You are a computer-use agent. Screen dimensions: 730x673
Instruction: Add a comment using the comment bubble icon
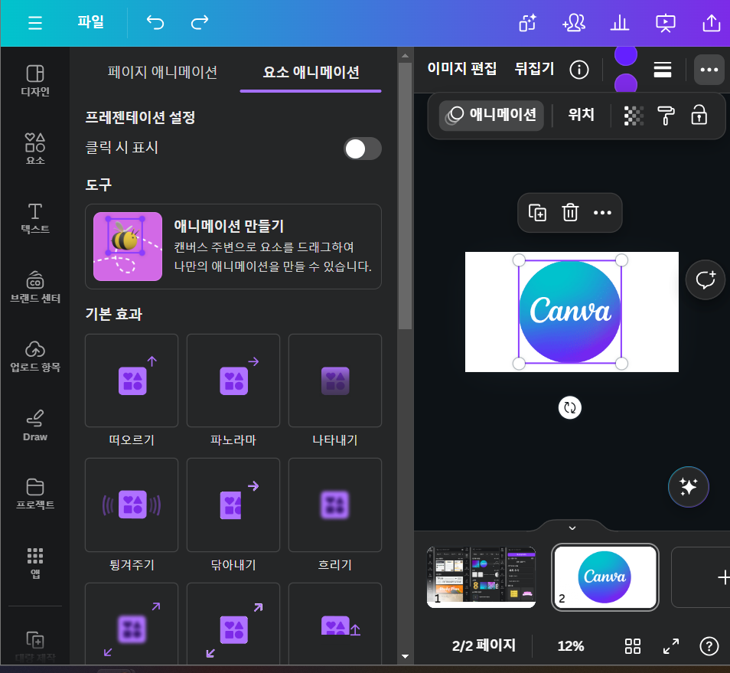(705, 279)
